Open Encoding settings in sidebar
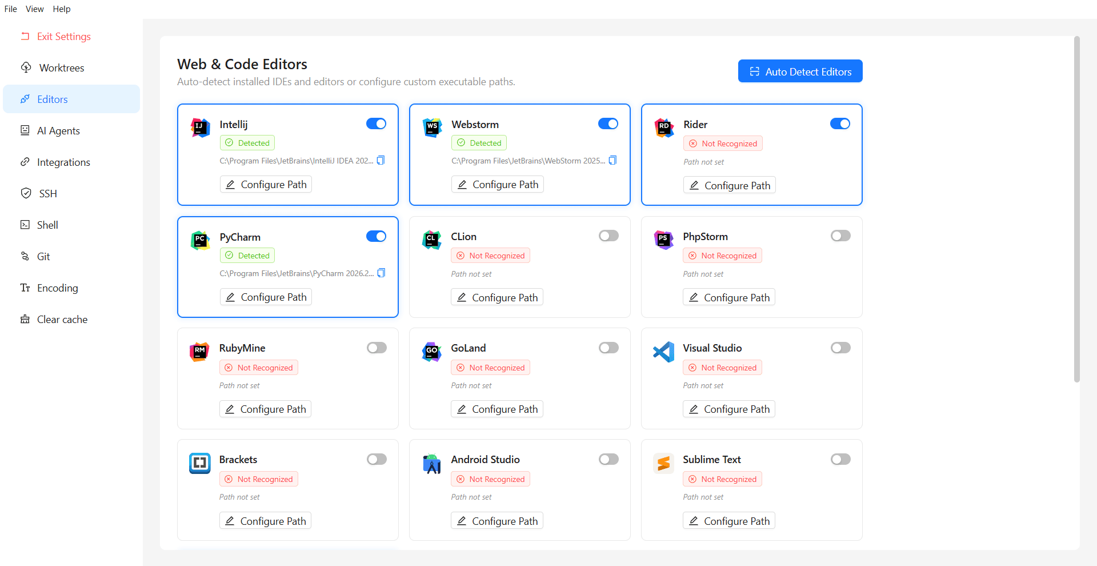Screen dimensions: 1097x566 71,288
